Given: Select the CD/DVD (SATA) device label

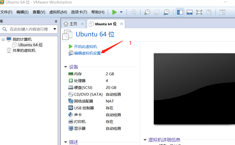Looking at the screenshot, I should tap(88, 94).
